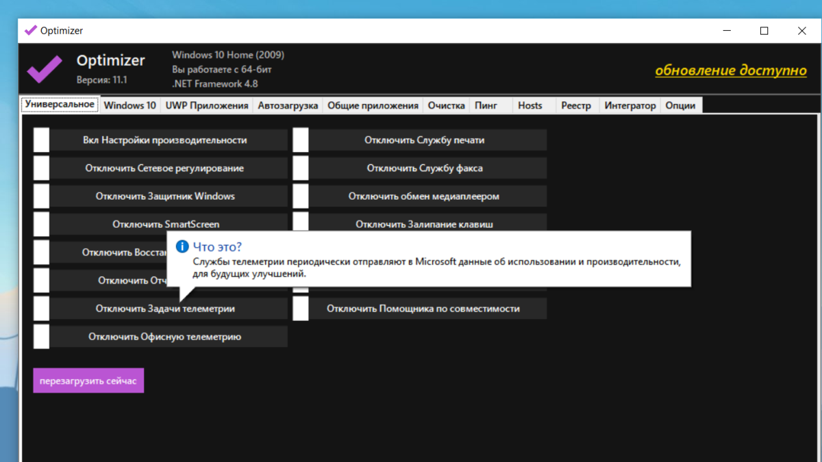Click the Версия: 11.1 text
Image resolution: width=822 pixels, height=462 pixels.
pos(102,80)
